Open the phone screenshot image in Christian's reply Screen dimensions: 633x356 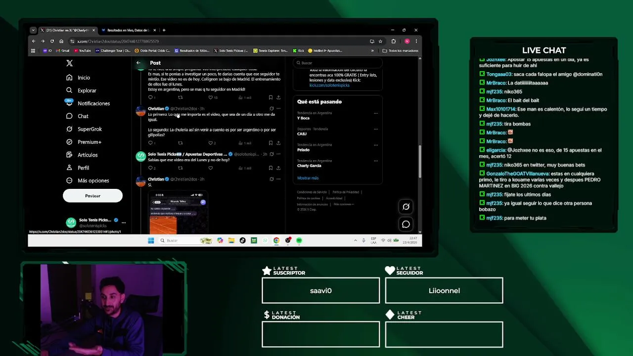[178, 213]
